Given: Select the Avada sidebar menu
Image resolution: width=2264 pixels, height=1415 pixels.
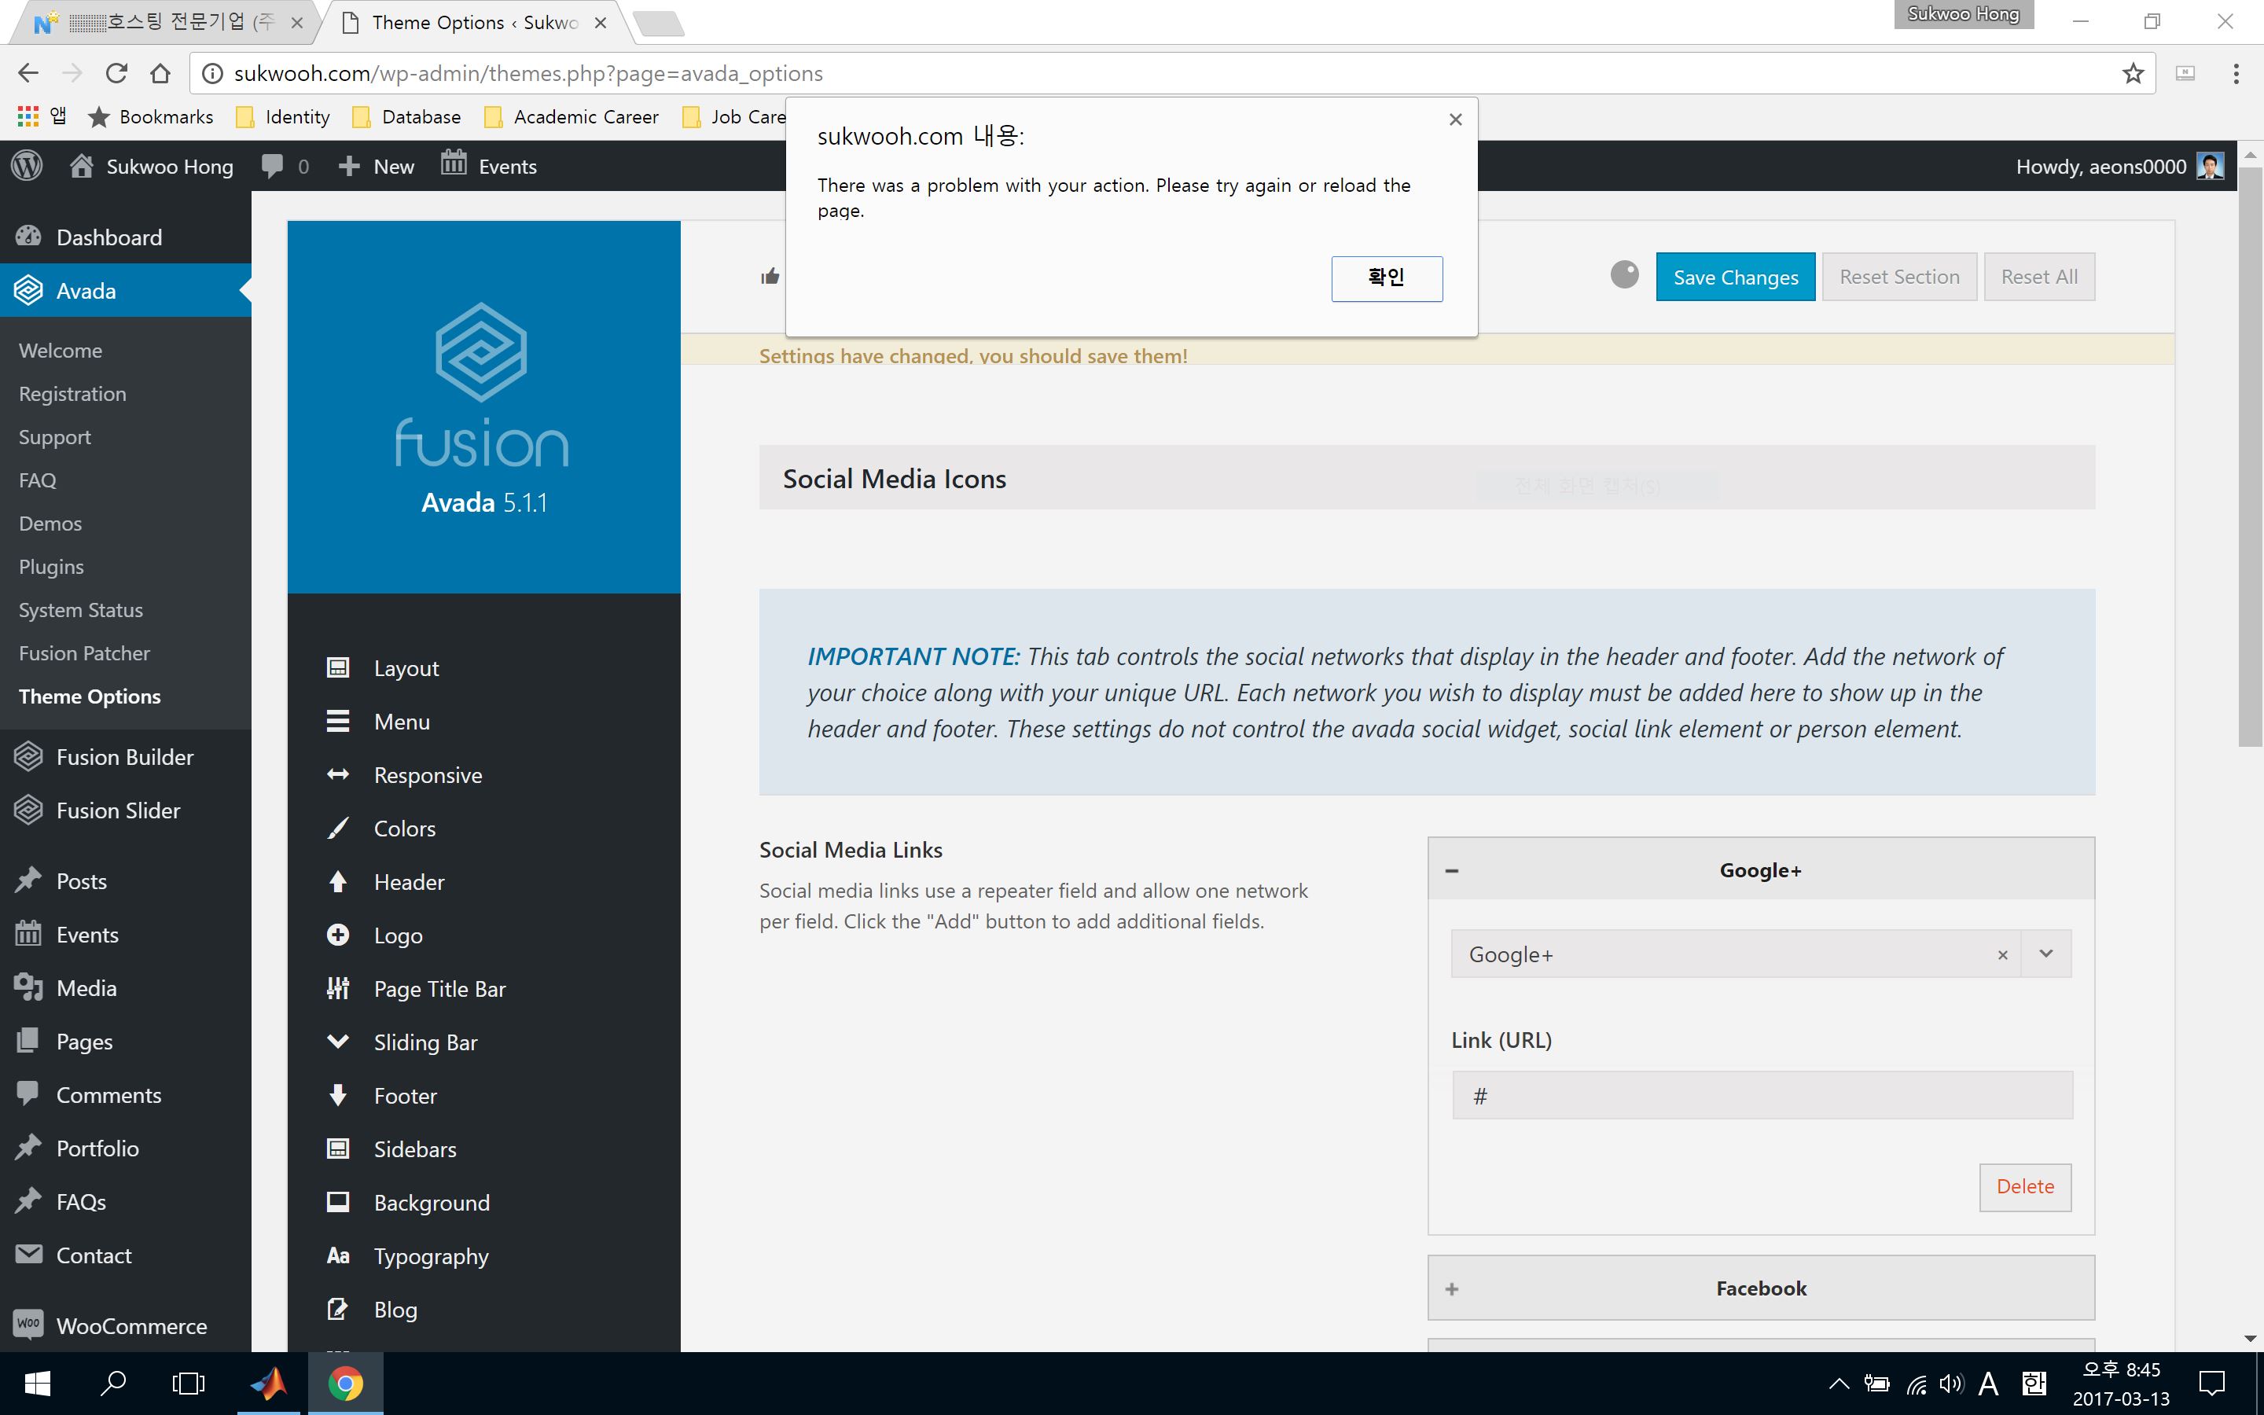Looking at the screenshot, I should coord(125,290).
